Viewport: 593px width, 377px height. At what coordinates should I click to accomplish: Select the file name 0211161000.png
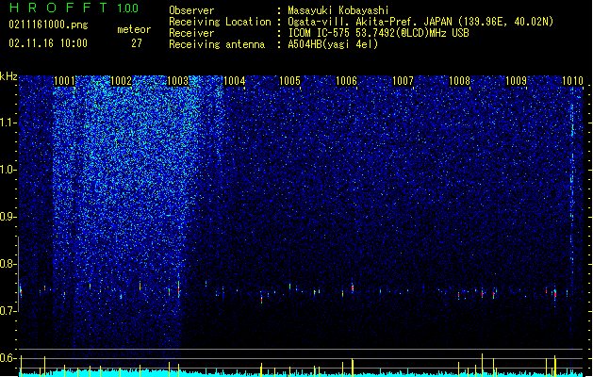pyautogui.click(x=48, y=25)
